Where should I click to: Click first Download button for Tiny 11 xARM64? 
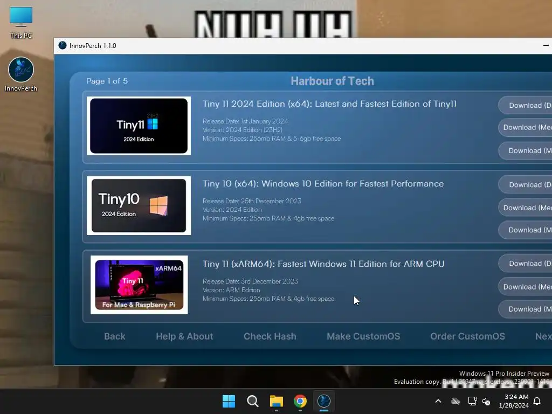coord(525,263)
